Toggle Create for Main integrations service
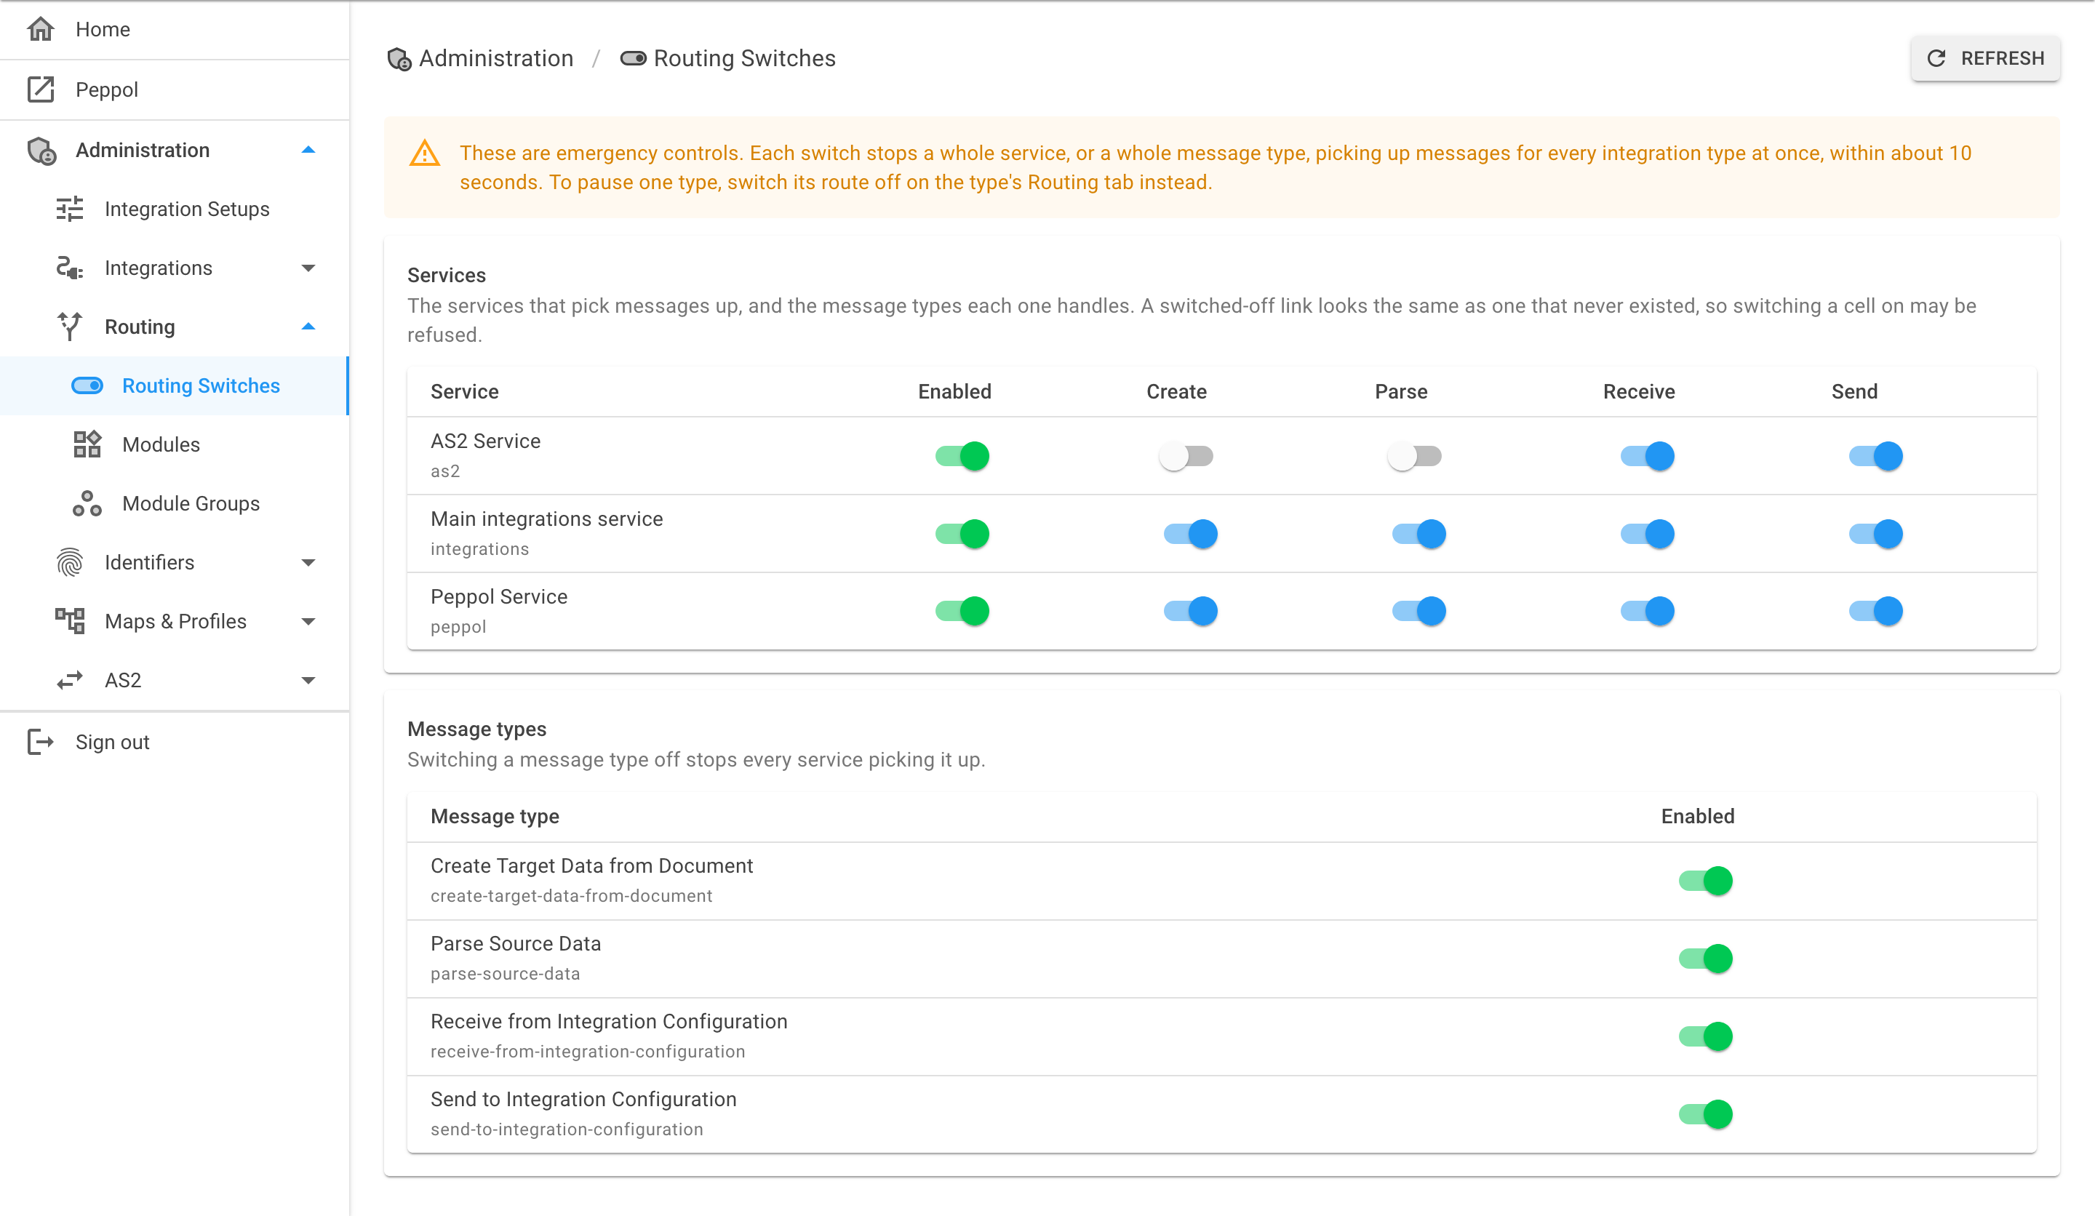The image size is (2095, 1216). point(1191,534)
